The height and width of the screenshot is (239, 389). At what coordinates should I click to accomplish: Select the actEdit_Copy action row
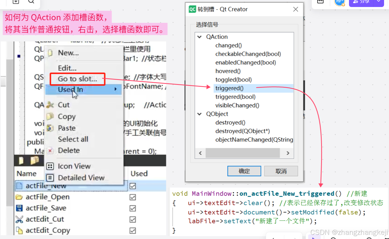pos(48,230)
